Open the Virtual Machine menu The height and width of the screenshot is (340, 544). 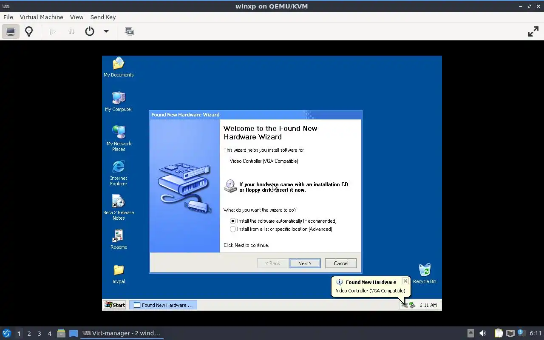coord(42,17)
